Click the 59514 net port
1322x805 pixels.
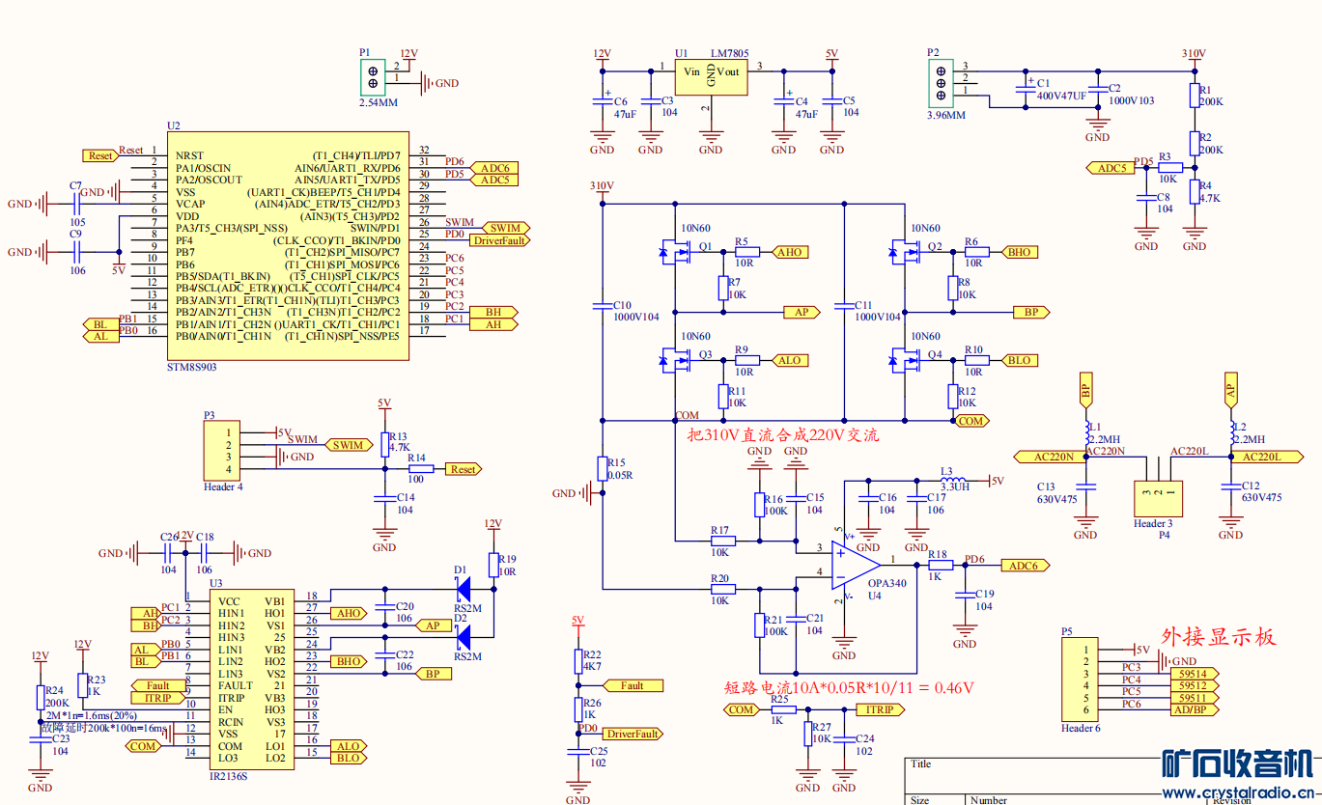(x=1193, y=674)
